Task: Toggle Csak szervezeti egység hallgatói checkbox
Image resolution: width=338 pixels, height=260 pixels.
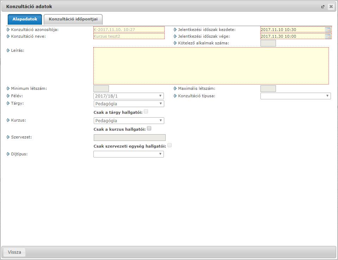Action: [170, 145]
